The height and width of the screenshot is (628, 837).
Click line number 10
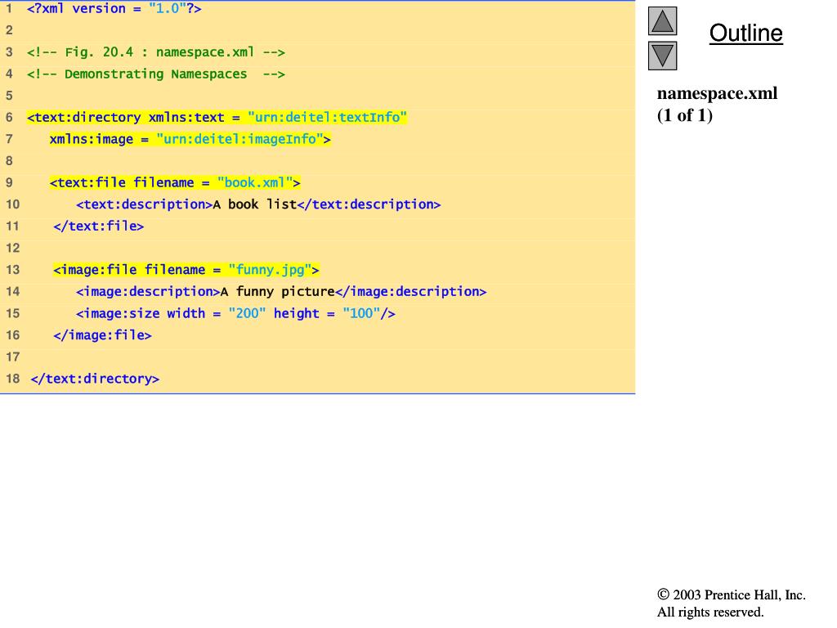click(x=13, y=204)
